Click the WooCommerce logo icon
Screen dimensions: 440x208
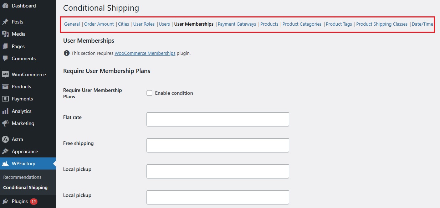point(5,74)
